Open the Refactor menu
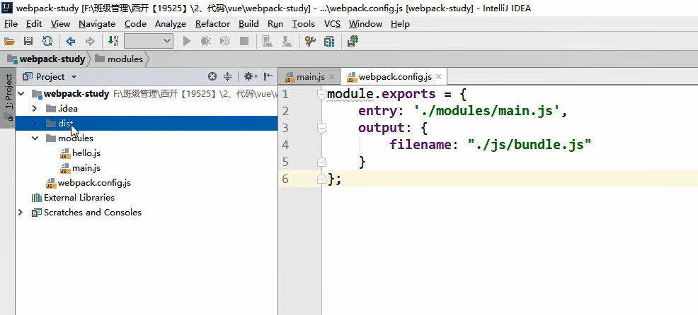Screen dimensions: 698x315 212,24
